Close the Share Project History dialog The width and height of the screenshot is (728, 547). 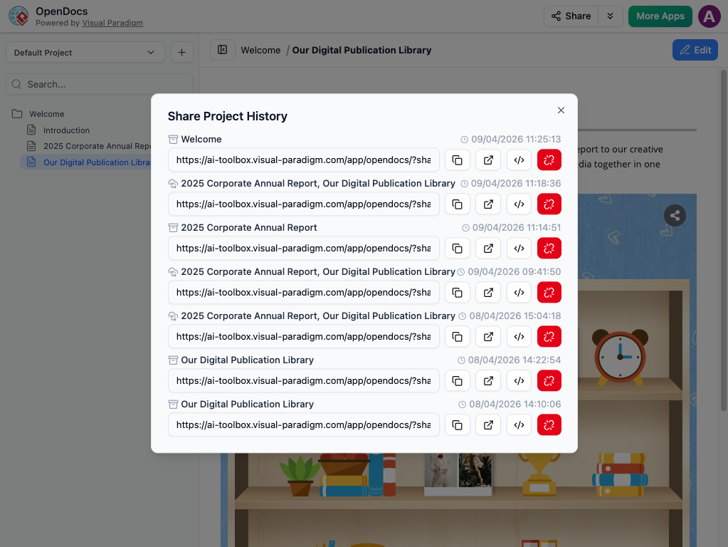tap(561, 110)
